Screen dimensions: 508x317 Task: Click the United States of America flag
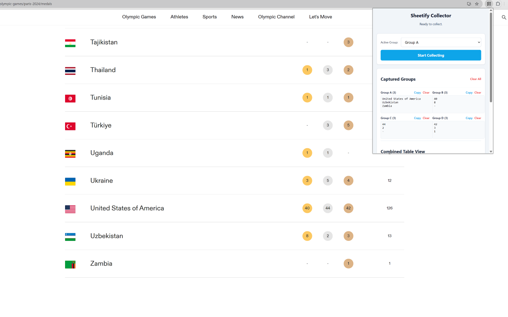70,209
